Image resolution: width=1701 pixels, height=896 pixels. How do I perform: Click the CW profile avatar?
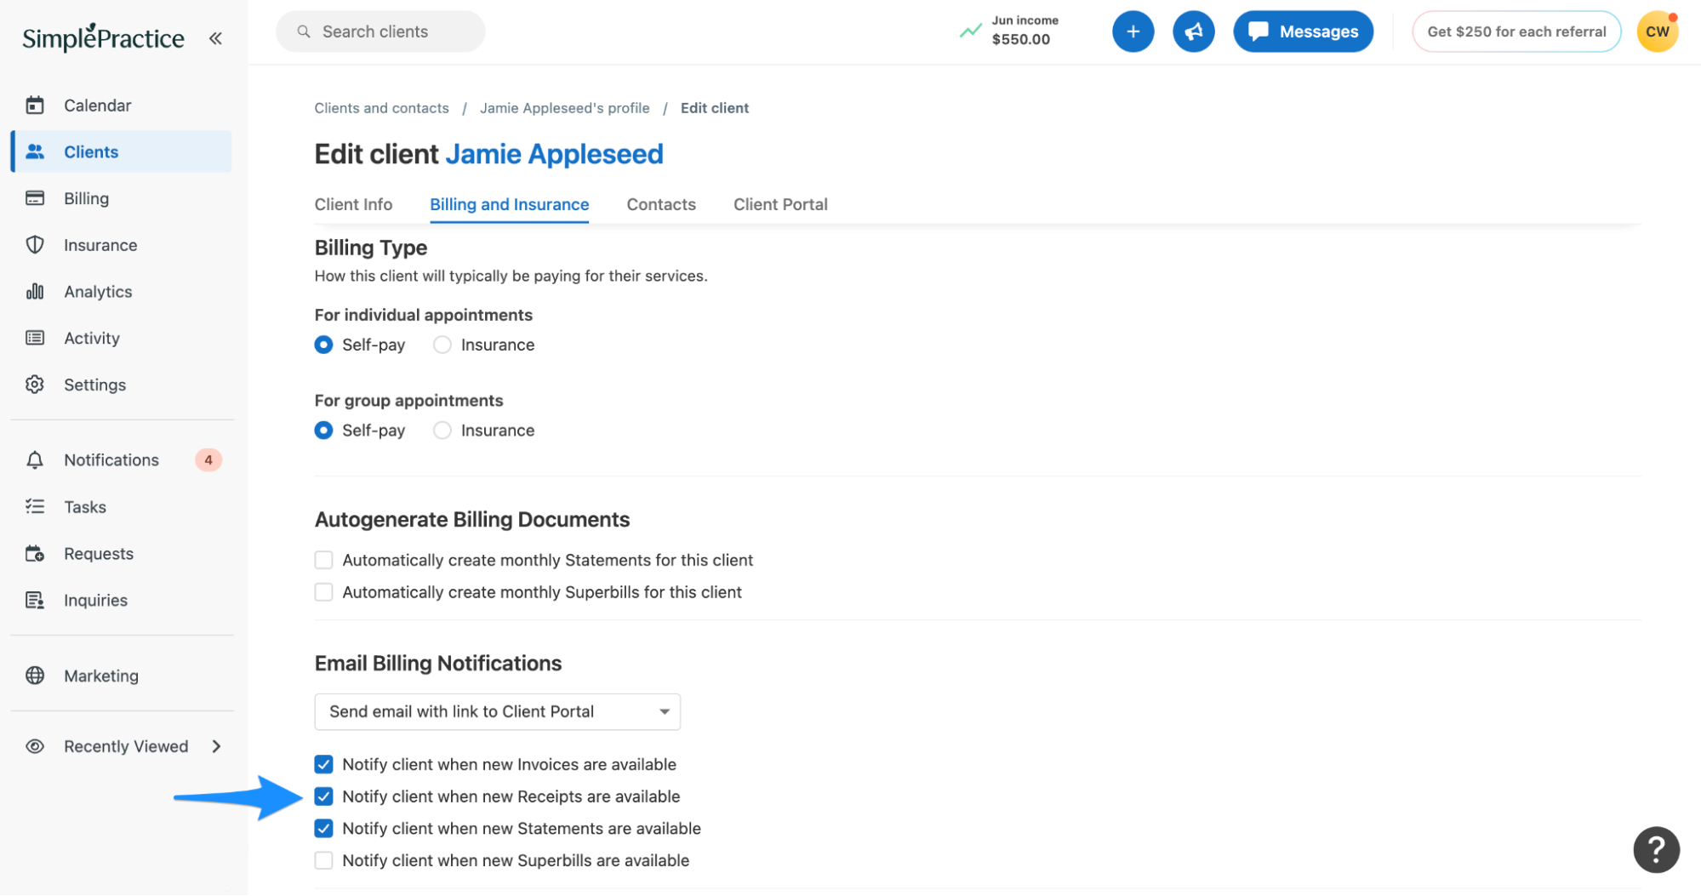(x=1657, y=31)
